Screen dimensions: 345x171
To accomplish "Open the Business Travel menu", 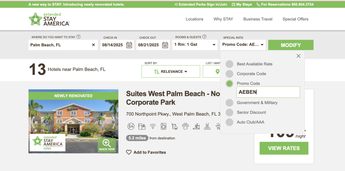I will click(258, 19).
